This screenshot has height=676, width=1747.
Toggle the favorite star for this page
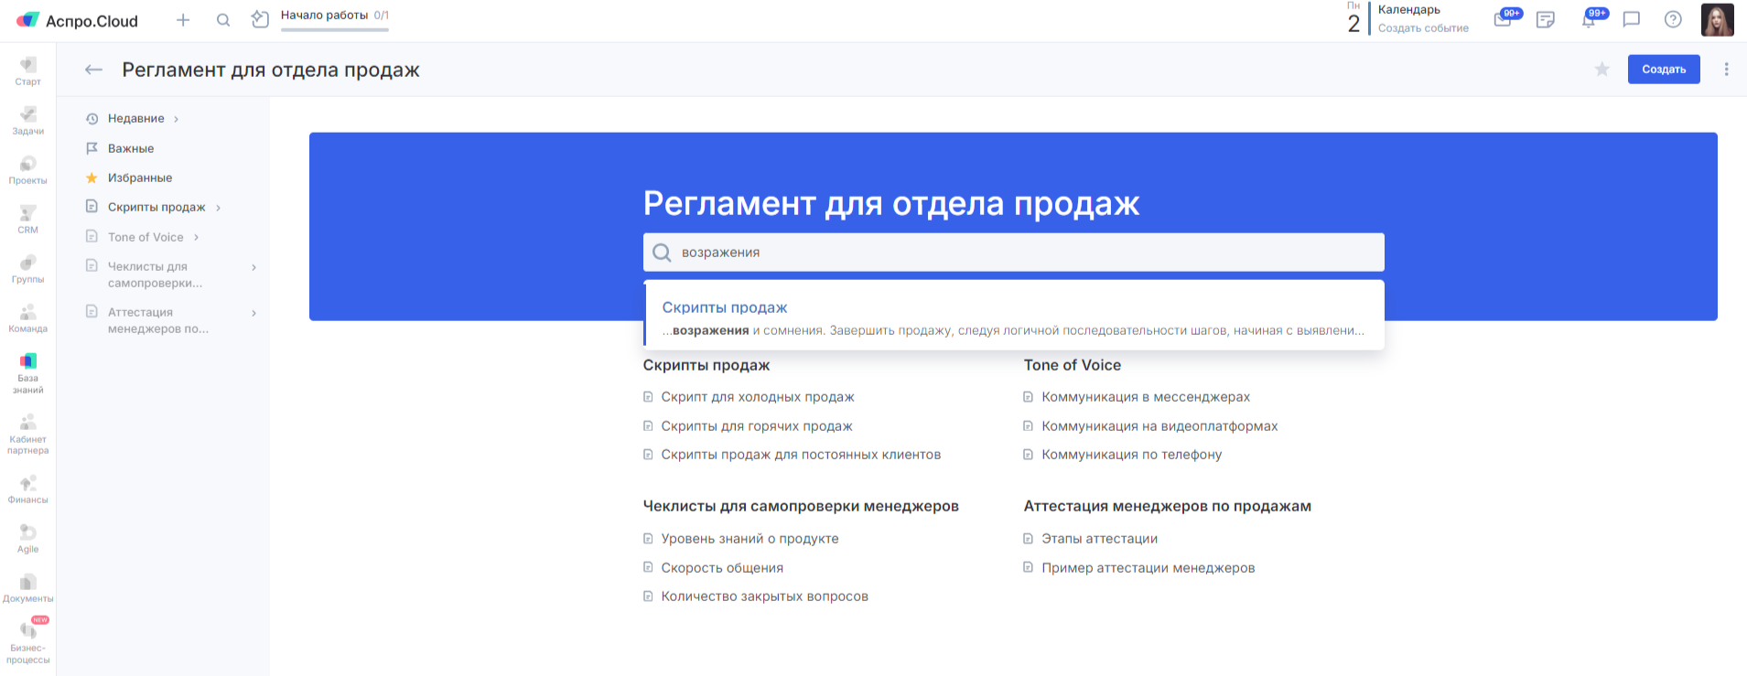[x=1601, y=70]
